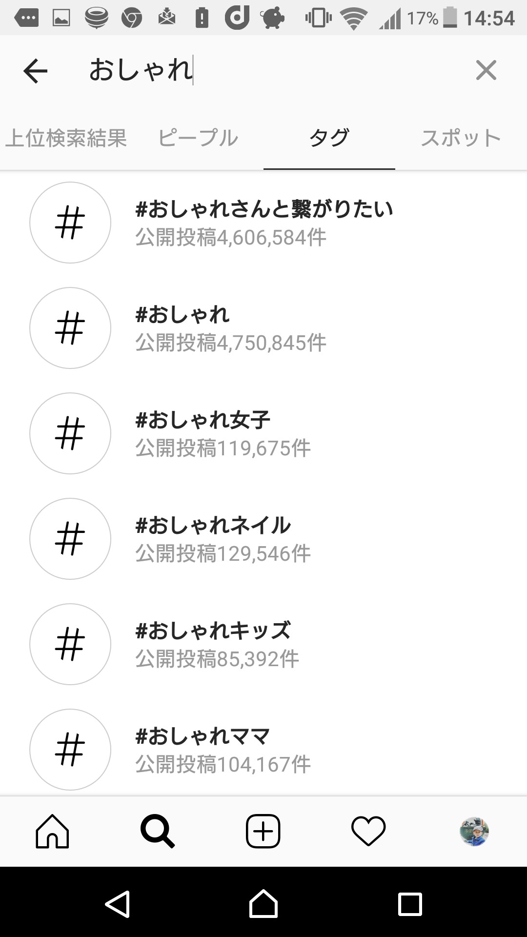Tap hashtag circle icon for #おしゃれママ
Image resolution: width=527 pixels, height=937 pixels.
(x=70, y=750)
